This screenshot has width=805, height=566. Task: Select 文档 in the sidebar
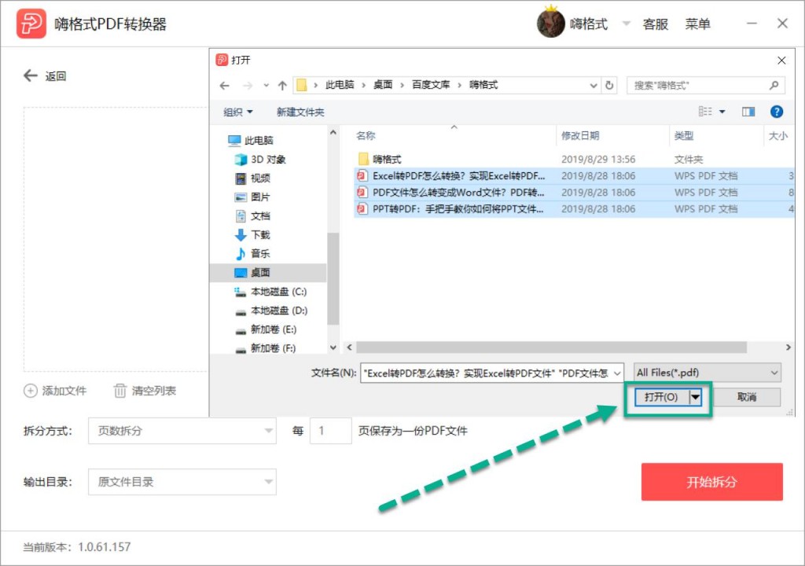click(252, 215)
